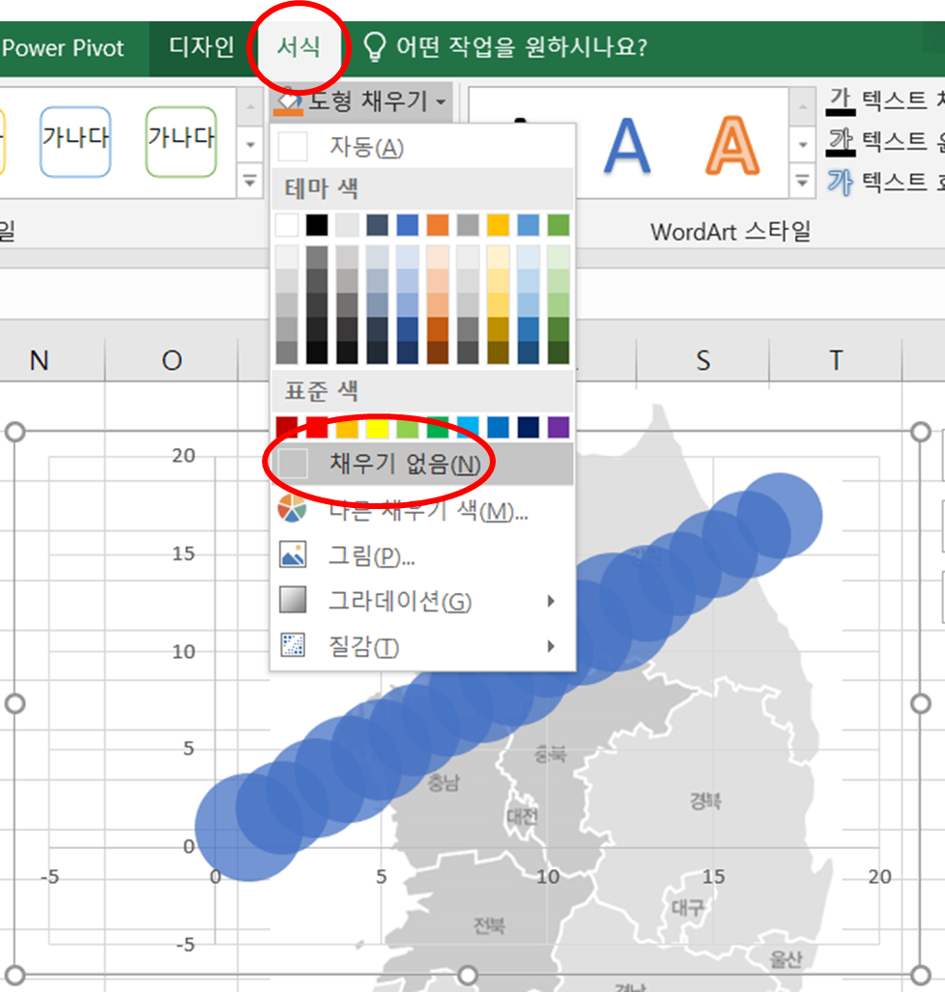The image size is (945, 992).
Task: Switch to the 디자인 tab
Action: (x=201, y=47)
